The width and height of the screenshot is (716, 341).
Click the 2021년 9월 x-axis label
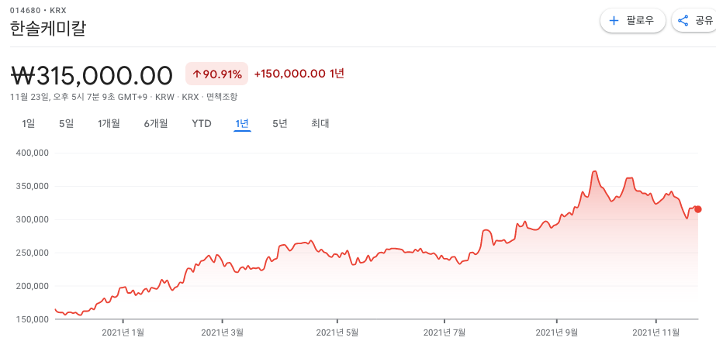(x=557, y=332)
